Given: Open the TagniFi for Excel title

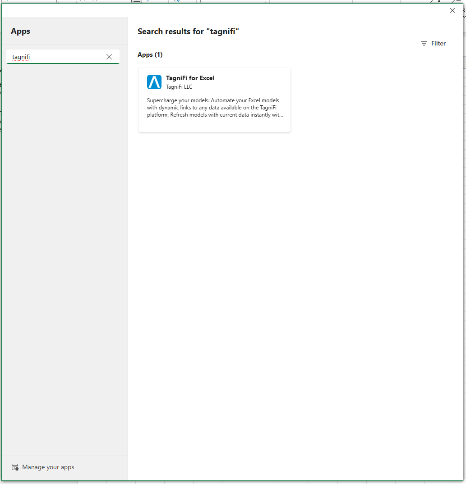Looking at the screenshot, I should [190, 78].
